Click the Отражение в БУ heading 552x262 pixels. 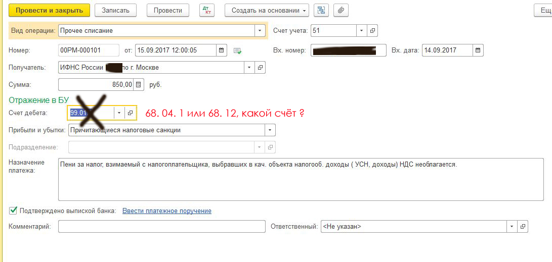point(38,100)
